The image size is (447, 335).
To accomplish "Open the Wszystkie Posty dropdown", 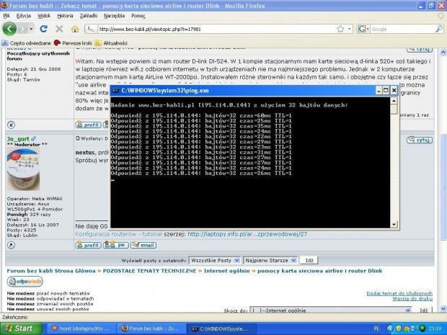I will (x=215, y=260).
